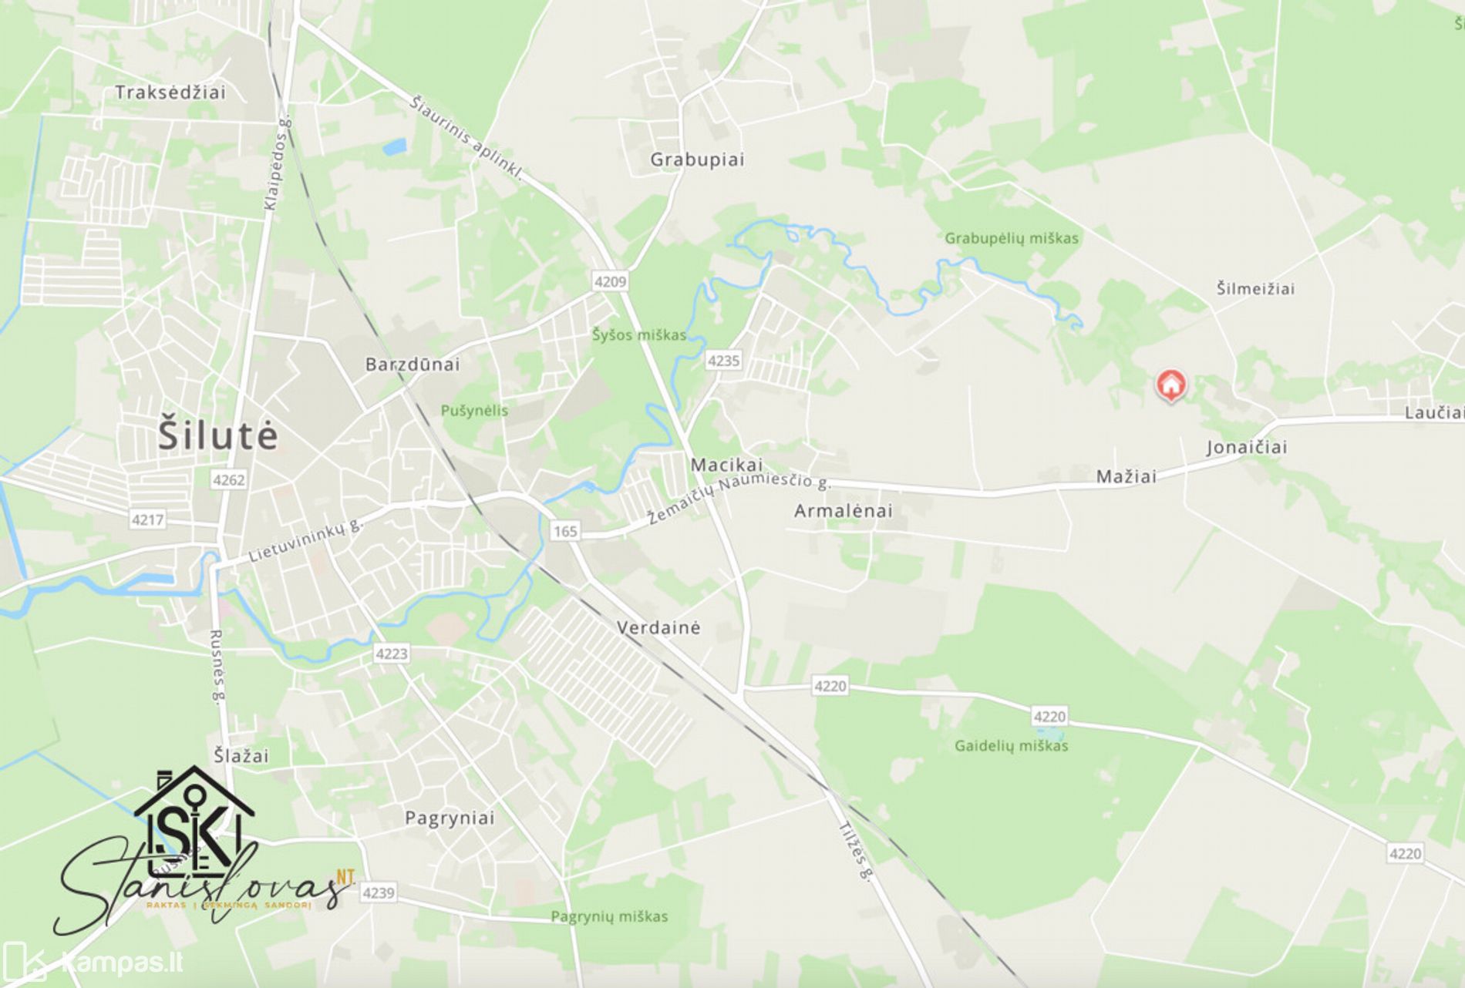Select the Verdainė label on map
The height and width of the screenshot is (988, 1465).
pos(658,627)
